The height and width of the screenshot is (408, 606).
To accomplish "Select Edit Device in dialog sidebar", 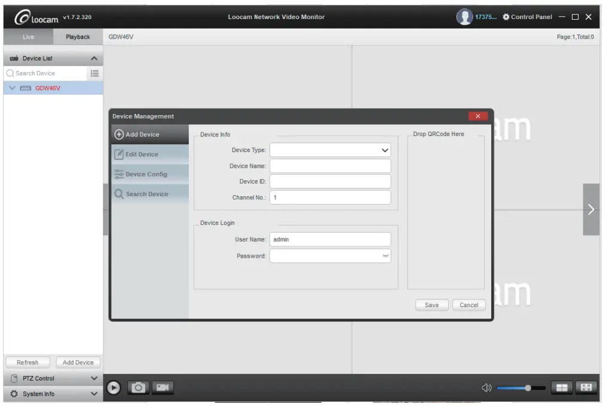I will tap(150, 154).
